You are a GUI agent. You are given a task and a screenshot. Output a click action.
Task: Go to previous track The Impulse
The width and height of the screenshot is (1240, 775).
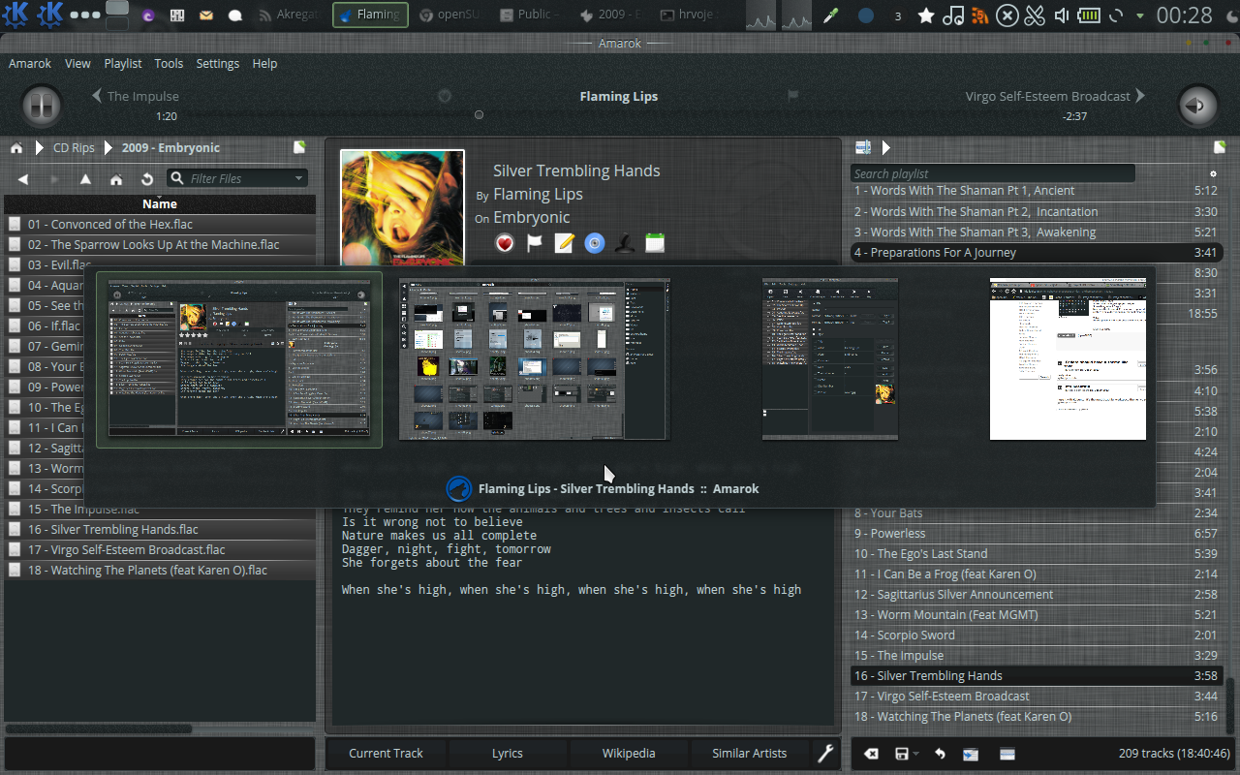(136, 96)
